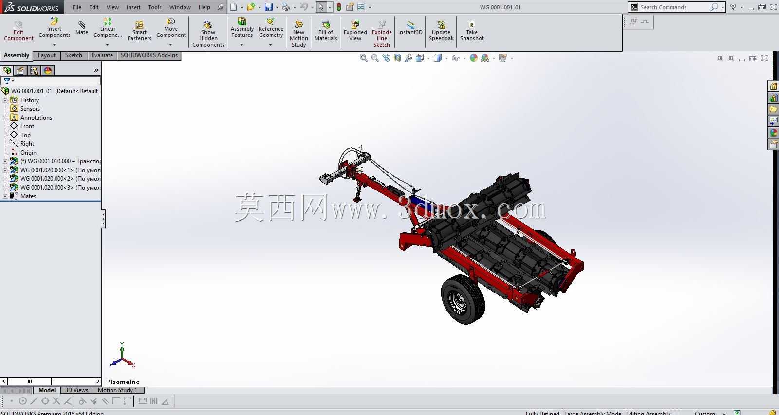Create a New Motion Study

pos(299,34)
